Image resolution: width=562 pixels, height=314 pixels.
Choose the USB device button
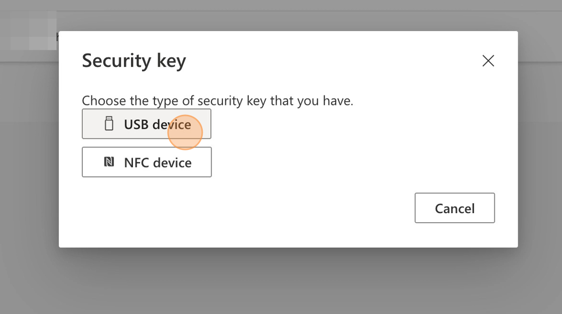coord(146,124)
